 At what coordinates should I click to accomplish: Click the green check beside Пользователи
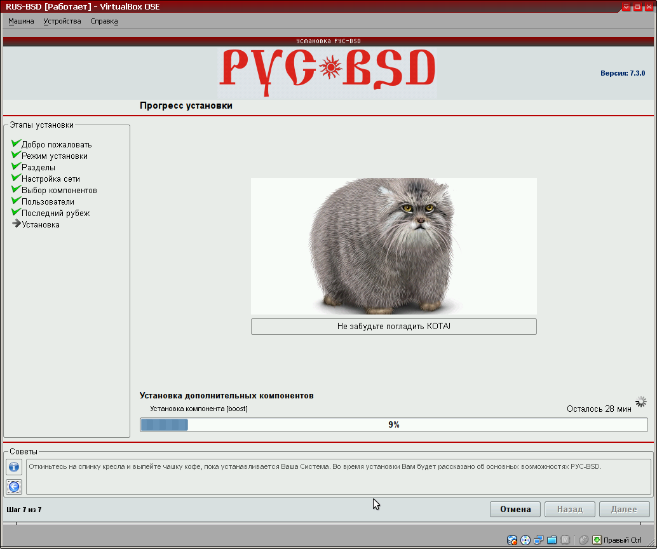(16, 200)
